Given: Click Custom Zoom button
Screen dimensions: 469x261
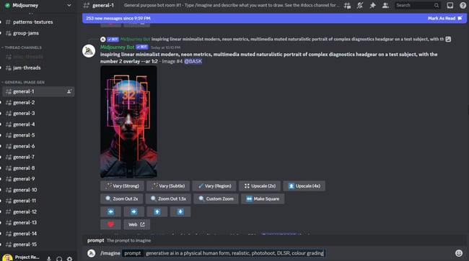Looking at the screenshot, I should pos(216,198).
